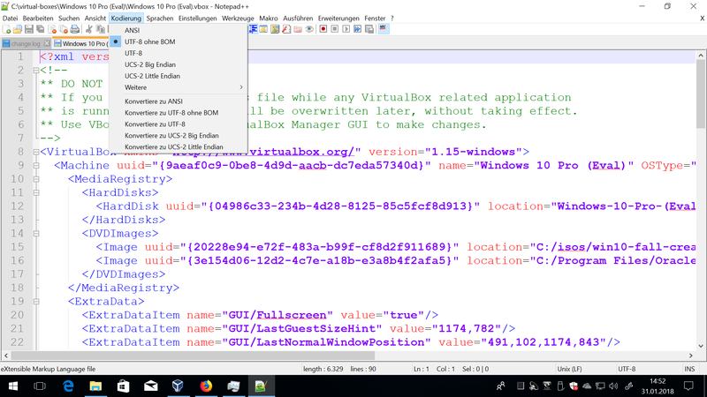Collapse DVDImages fold on line 14

coord(35,234)
